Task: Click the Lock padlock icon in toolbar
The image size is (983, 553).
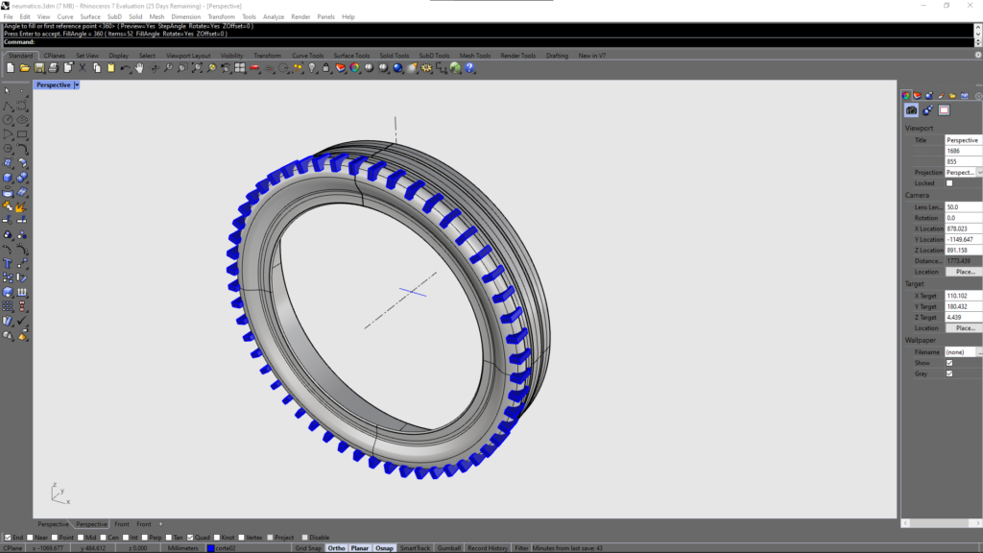Action: [326, 67]
